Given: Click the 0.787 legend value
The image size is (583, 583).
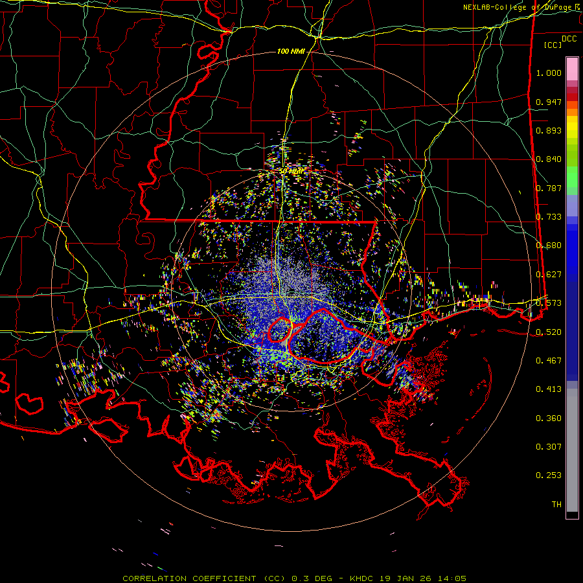Looking at the screenshot, I should [549, 188].
